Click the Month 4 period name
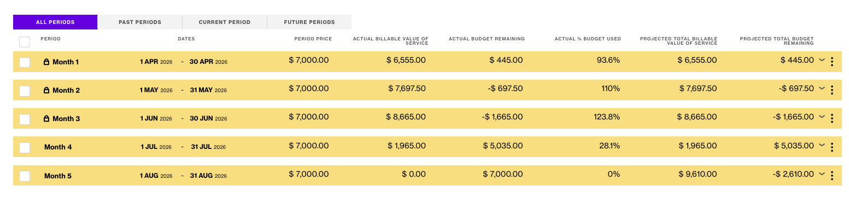This screenshot has width=849, height=210. tap(58, 147)
